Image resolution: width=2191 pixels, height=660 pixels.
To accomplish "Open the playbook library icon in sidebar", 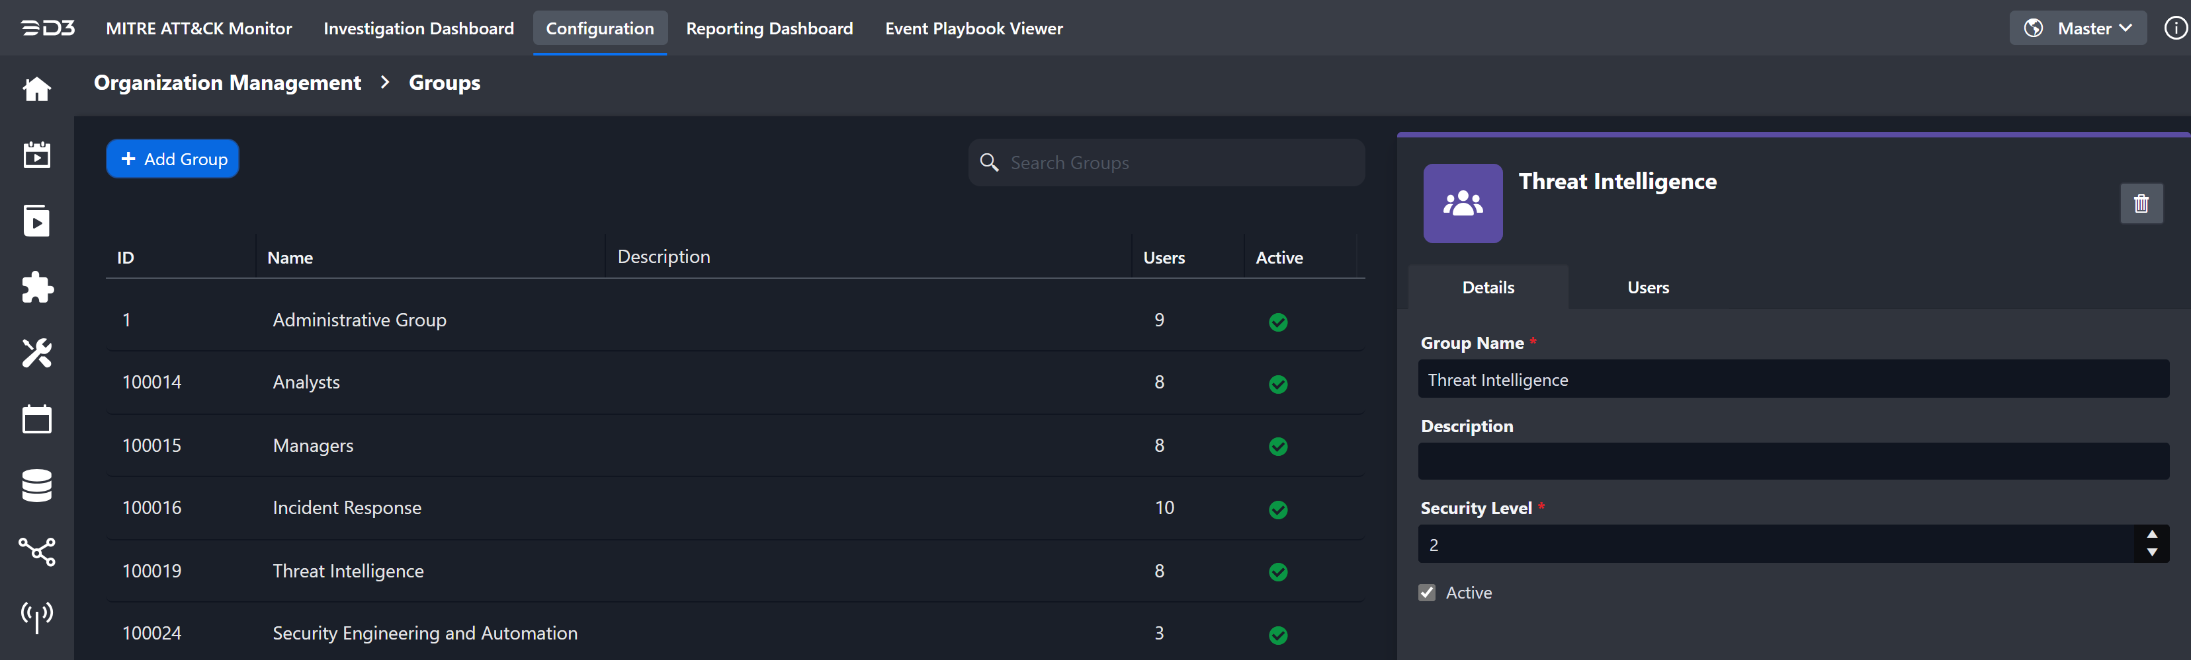I will click(36, 221).
